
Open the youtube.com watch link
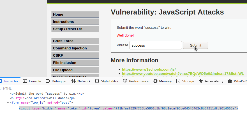[x=183, y=73]
